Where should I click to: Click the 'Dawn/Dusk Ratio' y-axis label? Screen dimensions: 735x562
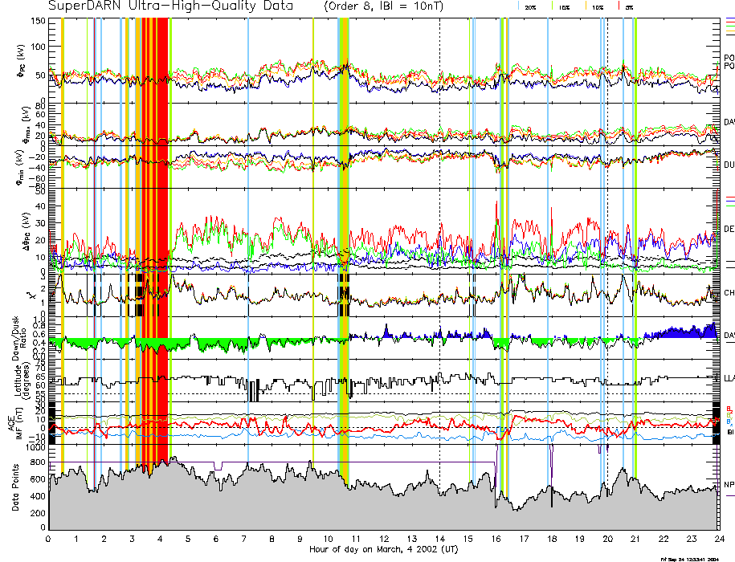pyautogui.click(x=18, y=337)
